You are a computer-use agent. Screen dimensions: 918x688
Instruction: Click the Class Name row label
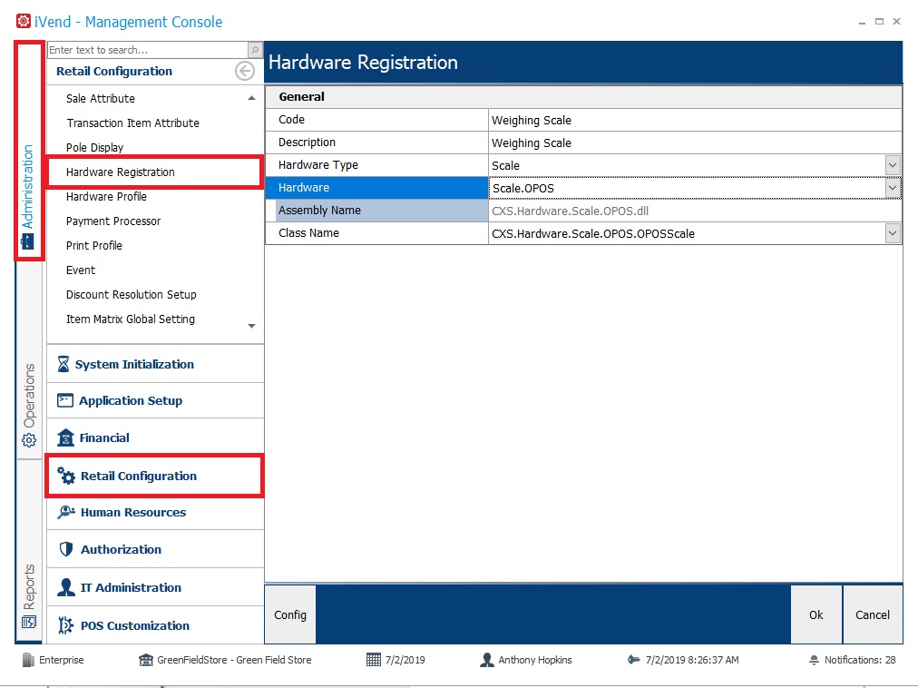click(377, 233)
